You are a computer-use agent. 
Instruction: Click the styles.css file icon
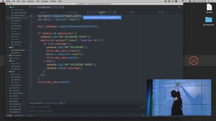pyautogui.click(x=12, y=85)
